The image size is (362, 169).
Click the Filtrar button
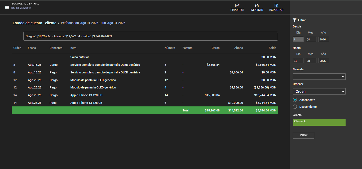coord(303,135)
